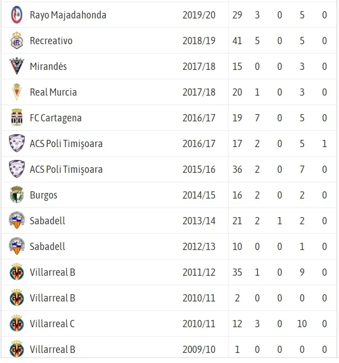Viewport: 339px width, 363px height.
Task: Open the FC Cartagena team link
Action: (55, 118)
